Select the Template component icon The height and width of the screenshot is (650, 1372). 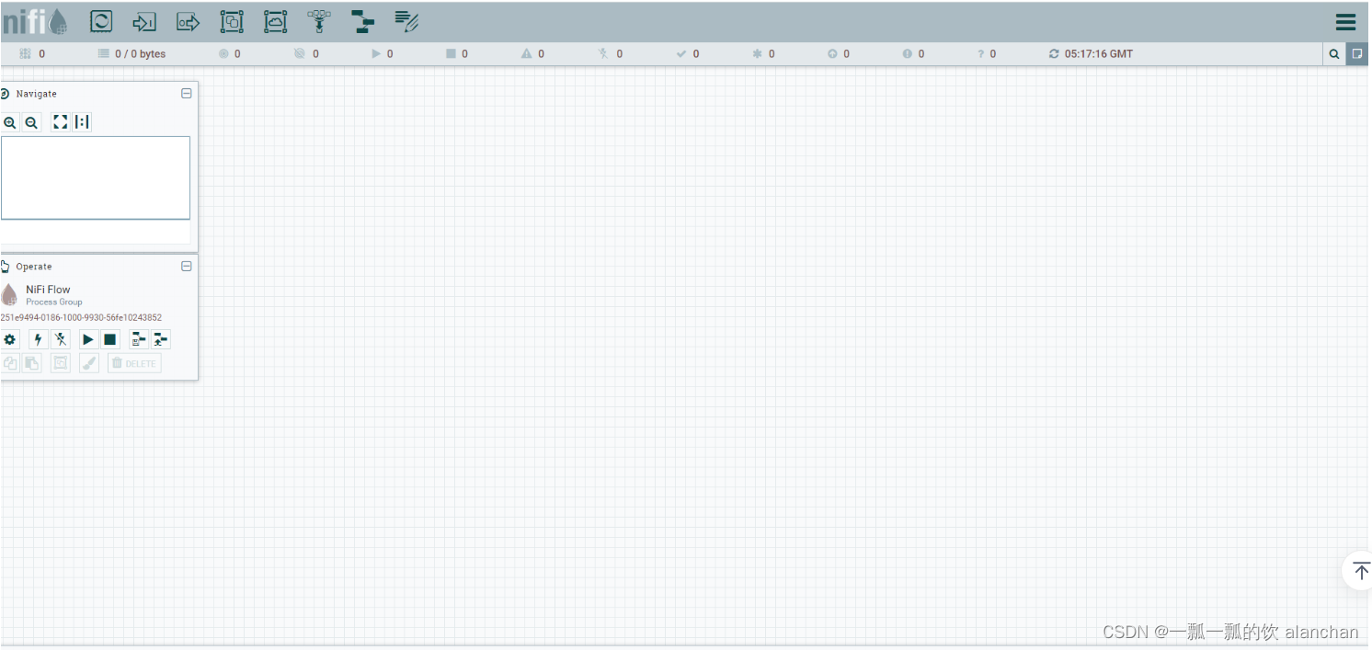(x=363, y=22)
